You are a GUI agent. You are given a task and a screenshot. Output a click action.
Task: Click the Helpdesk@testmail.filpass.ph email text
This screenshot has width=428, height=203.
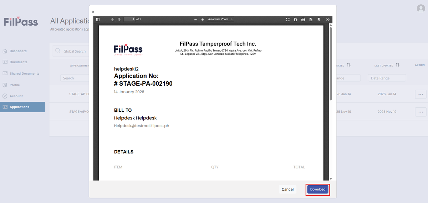coord(142,126)
